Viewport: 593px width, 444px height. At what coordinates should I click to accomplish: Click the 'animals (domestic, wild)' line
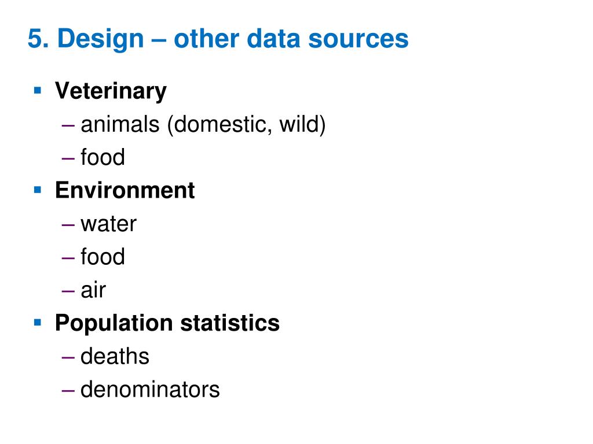203,124
